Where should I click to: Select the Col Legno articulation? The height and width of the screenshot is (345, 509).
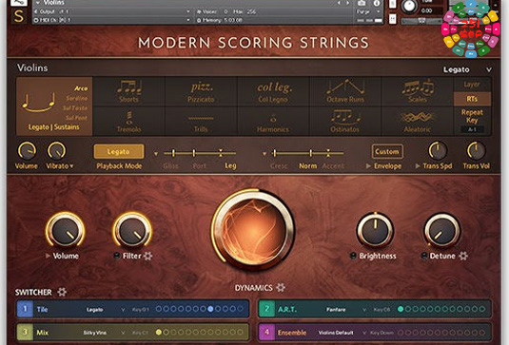(x=274, y=92)
